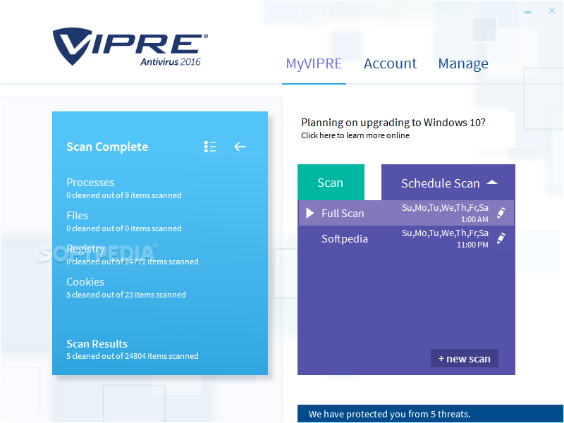564x423 pixels.
Task: Open the Manage tab
Action: point(463,64)
